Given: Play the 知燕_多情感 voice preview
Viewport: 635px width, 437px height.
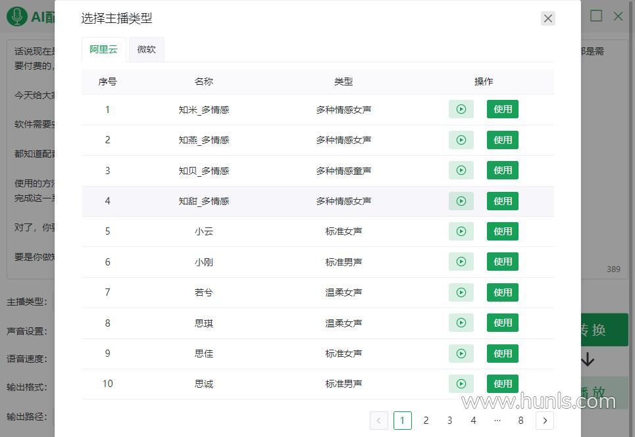Looking at the screenshot, I should 461,140.
